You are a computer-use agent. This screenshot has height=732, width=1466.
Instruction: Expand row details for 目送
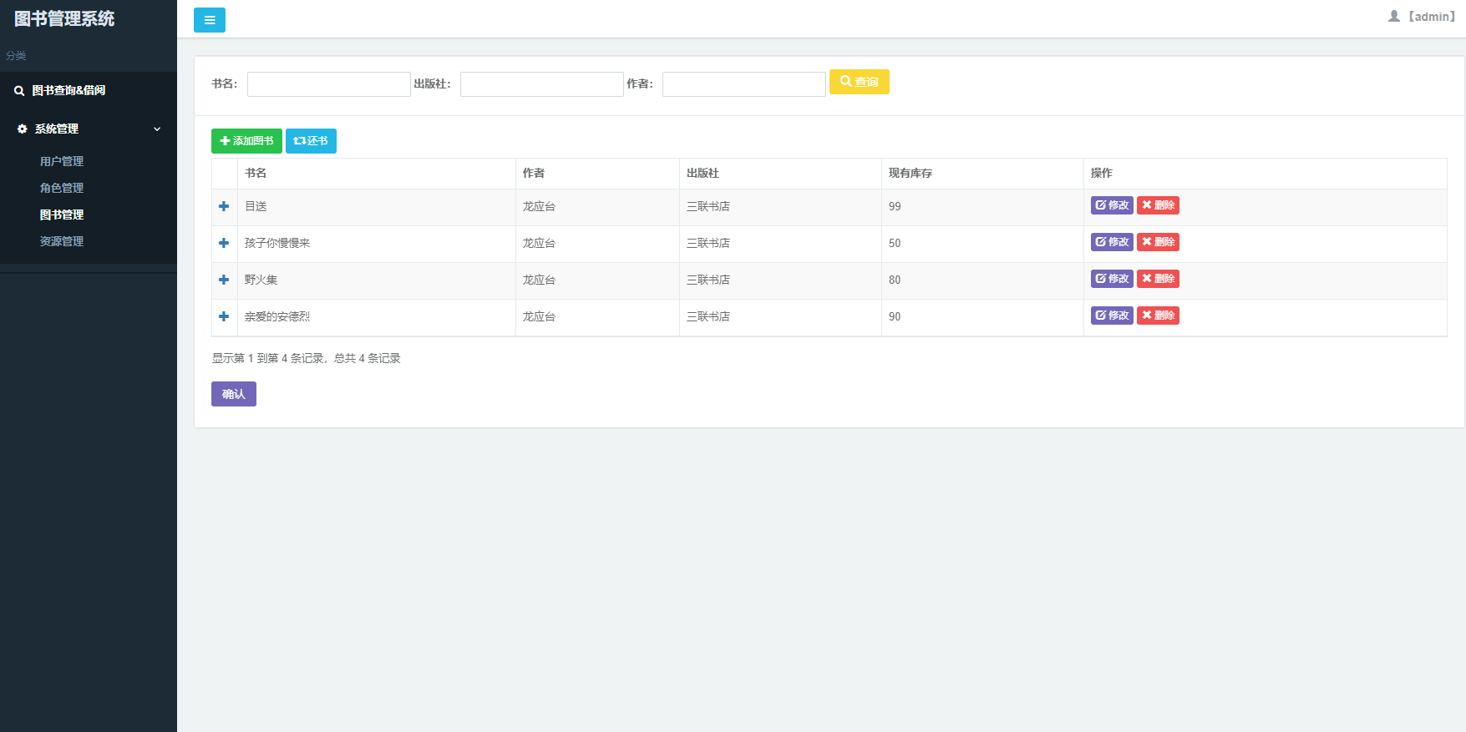pyautogui.click(x=224, y=206)
